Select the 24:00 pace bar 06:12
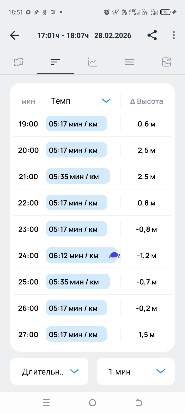The width and height of the screenshot is (185, 413). (x=82, y=255)
